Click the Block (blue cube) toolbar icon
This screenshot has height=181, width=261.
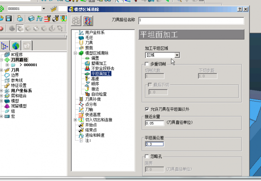coord(31,18)
